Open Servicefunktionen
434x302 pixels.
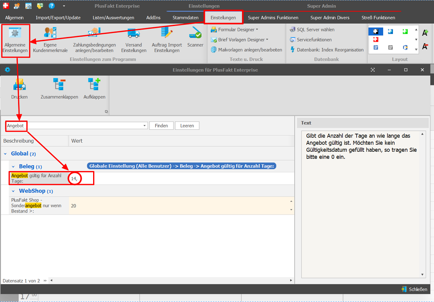click(x=311, y=40)
